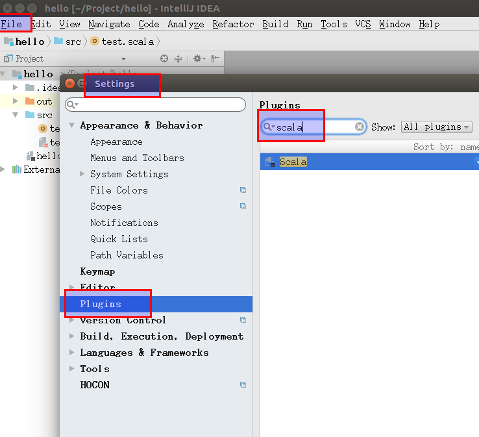Expand Build, Execution, Deployment section
This screenshot has height=437, width=479.
pyautogui.click(x=72, y=336)
